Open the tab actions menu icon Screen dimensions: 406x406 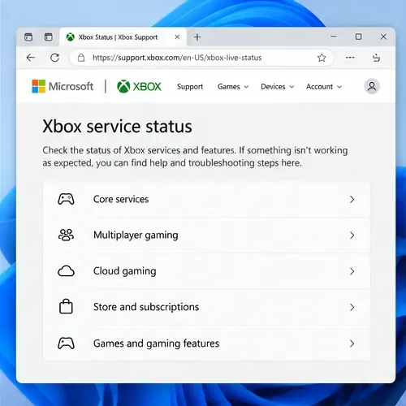pos(28,37)
